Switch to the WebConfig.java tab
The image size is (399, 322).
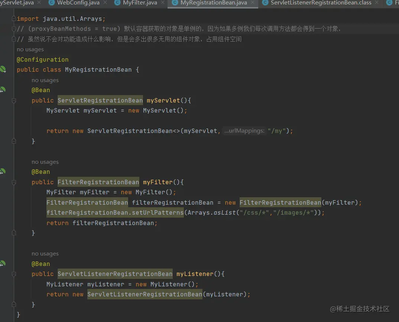click(x=78, y=3)
